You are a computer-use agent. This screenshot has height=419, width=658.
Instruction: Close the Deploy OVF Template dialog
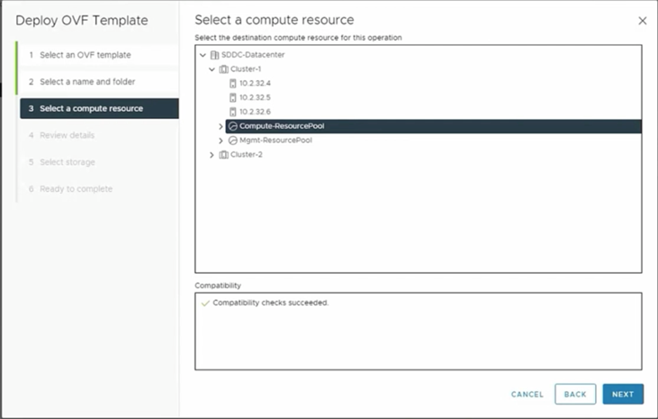point(642,20)
